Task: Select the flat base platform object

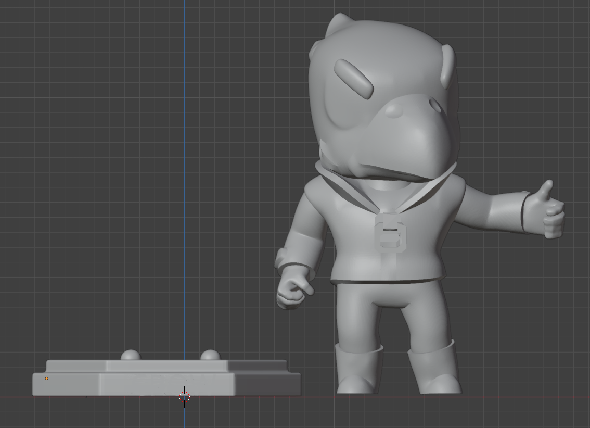Action: [166, 377]
